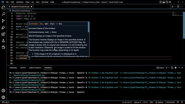This screenshot has width=185, height=104.
Task: Switch to the PROBLEMS panel tab
Action: tap(13, 68)
